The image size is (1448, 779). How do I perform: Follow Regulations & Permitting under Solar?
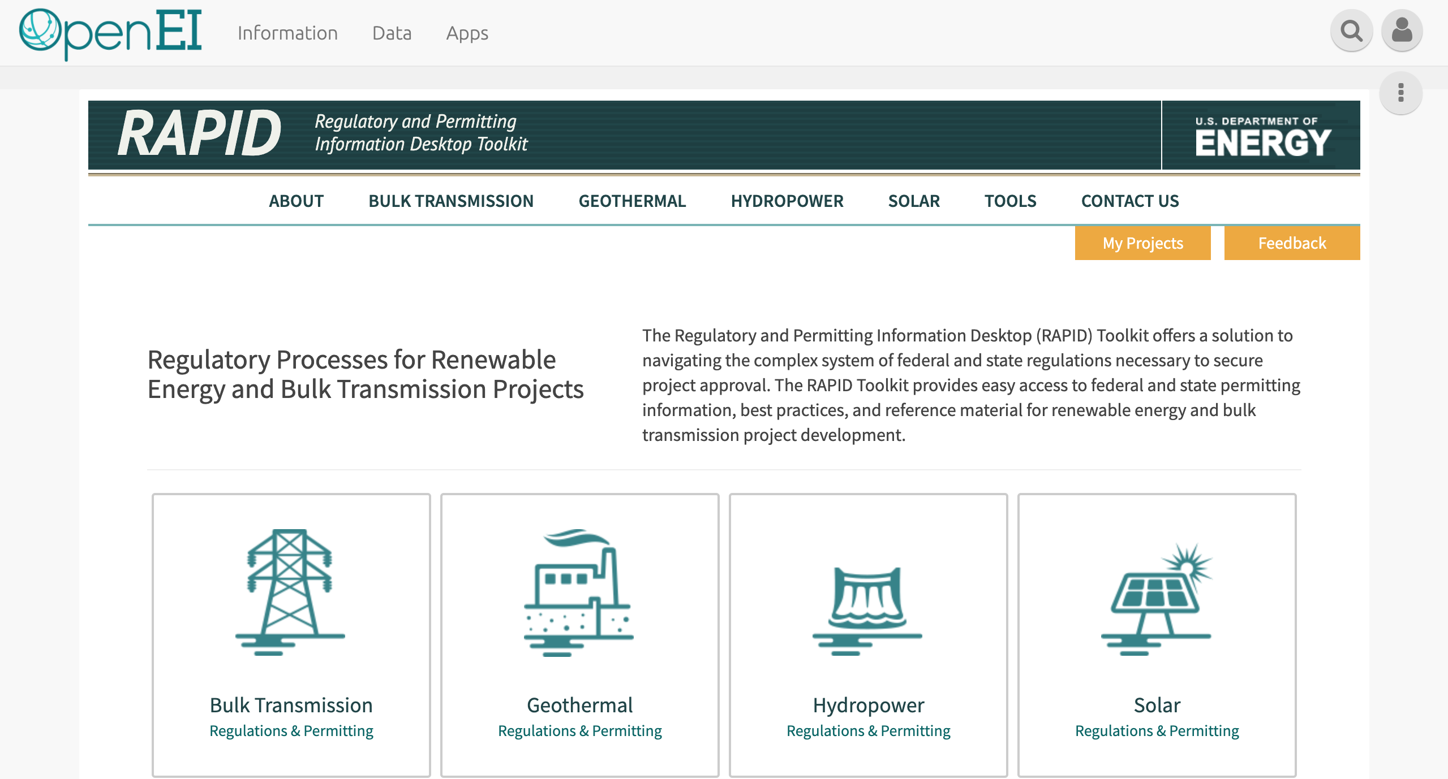pyautogui.click(x=1157, y=731)
